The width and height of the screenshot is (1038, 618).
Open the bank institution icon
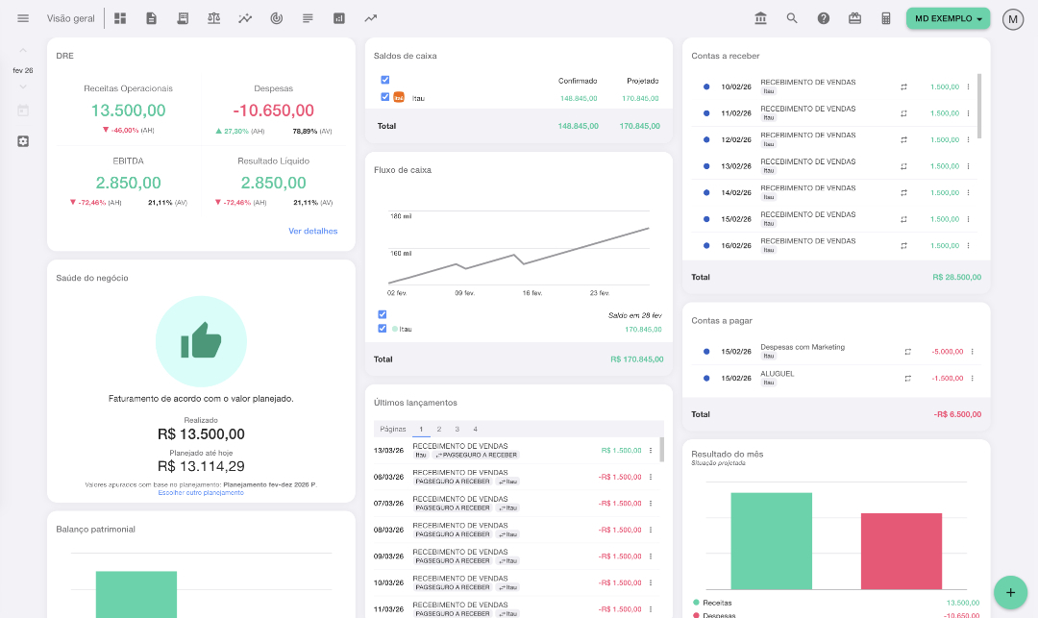click(761, 18)
